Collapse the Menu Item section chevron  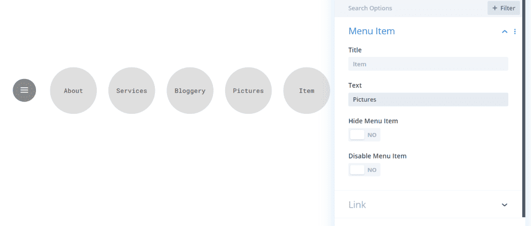(504, 31)
